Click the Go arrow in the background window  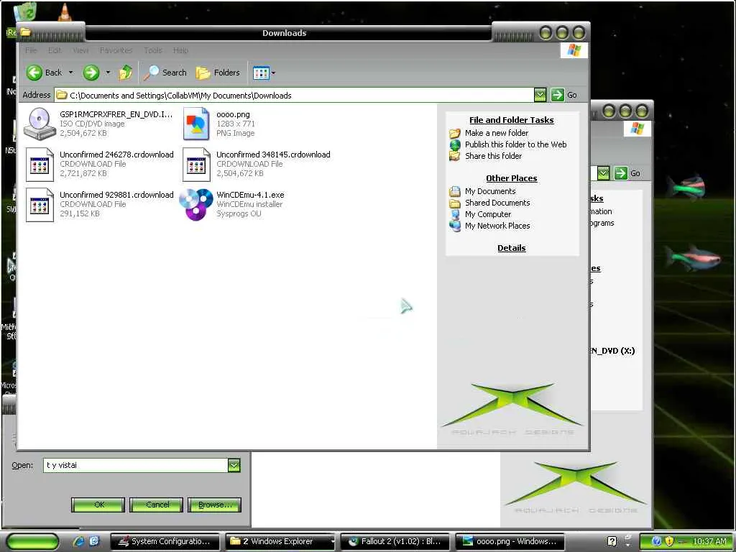620,173
